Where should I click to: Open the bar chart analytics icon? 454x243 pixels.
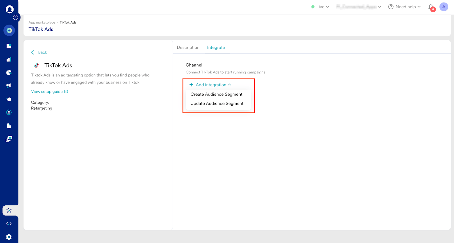pos(9,59)
